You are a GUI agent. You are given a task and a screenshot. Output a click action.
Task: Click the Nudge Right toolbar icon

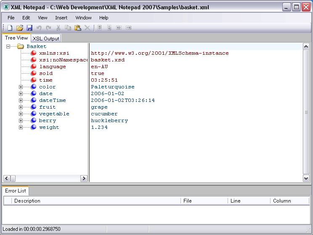pos(128,28)
